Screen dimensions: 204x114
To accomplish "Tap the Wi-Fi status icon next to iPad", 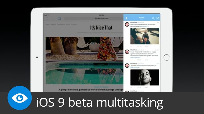I will pyautogui.click(x=48, y=15).
